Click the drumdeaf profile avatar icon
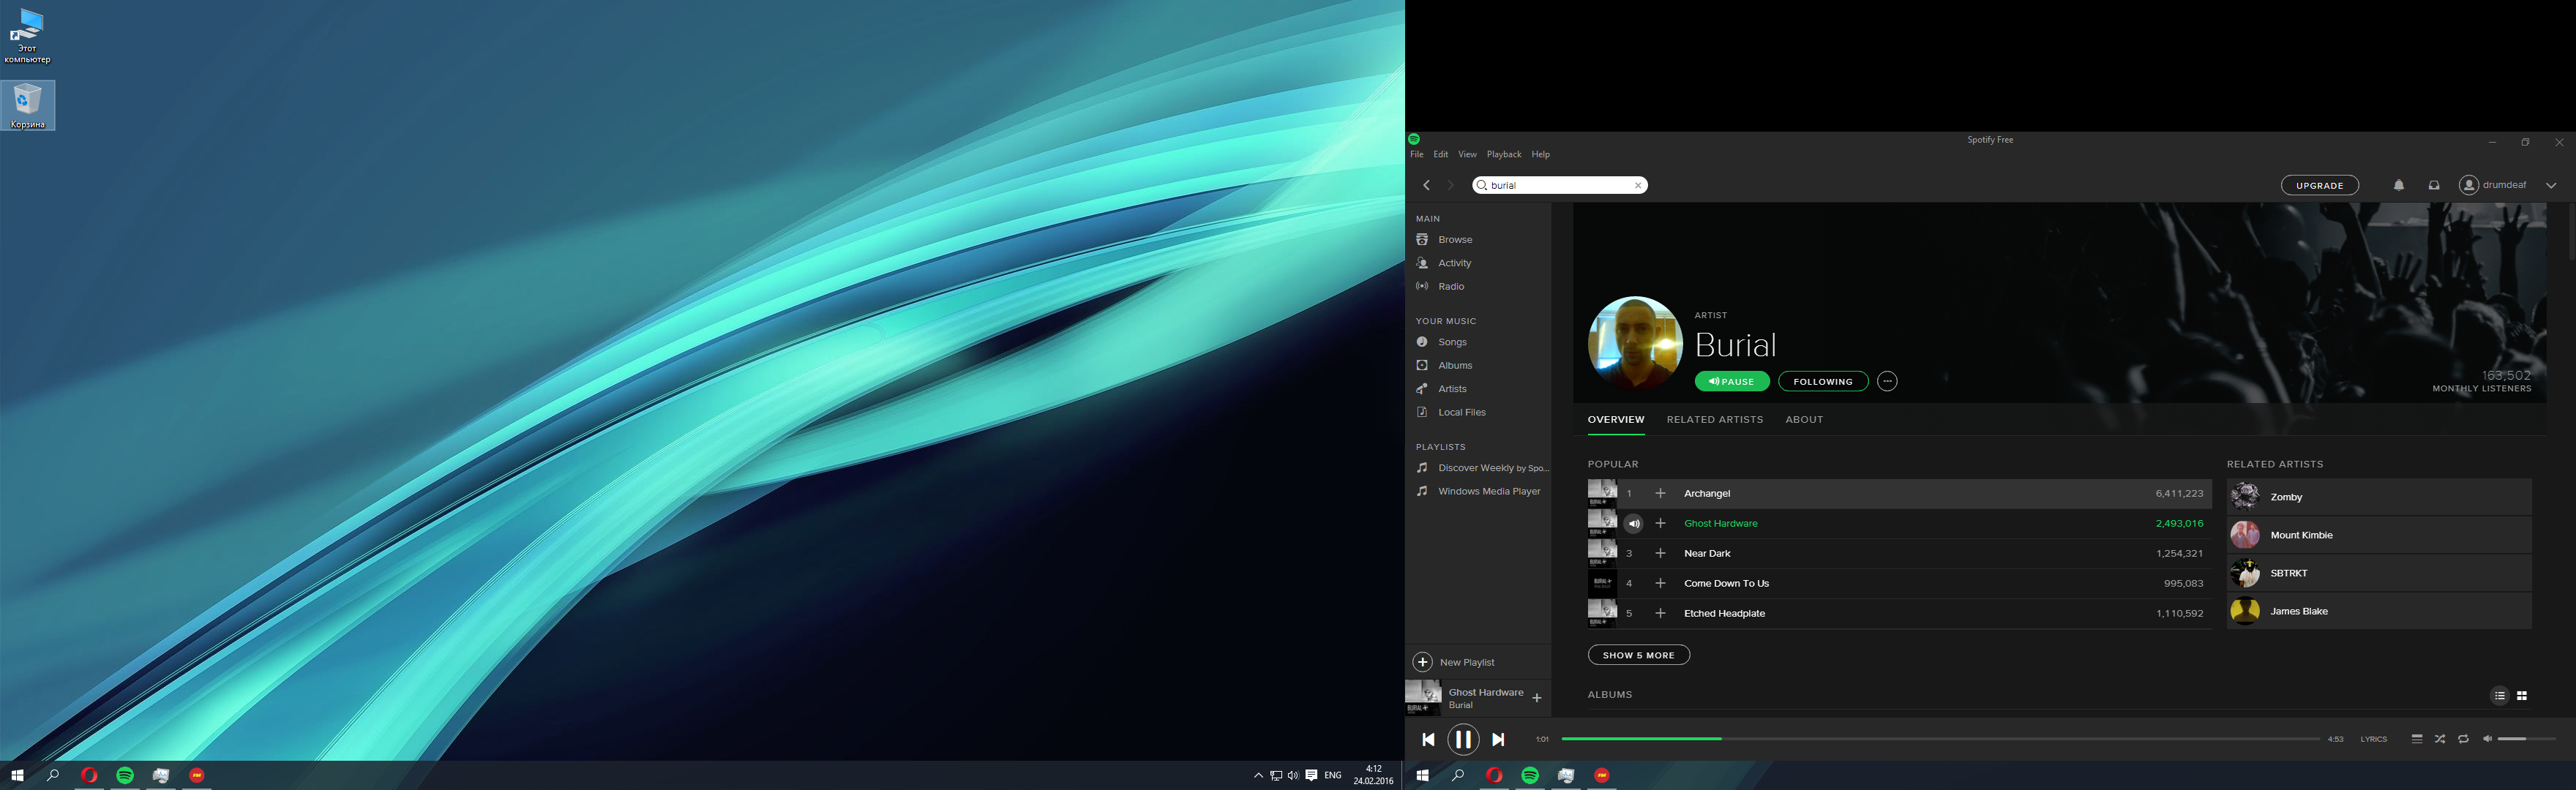The width and height of the screenshot is (2576, 790). 2469,185
